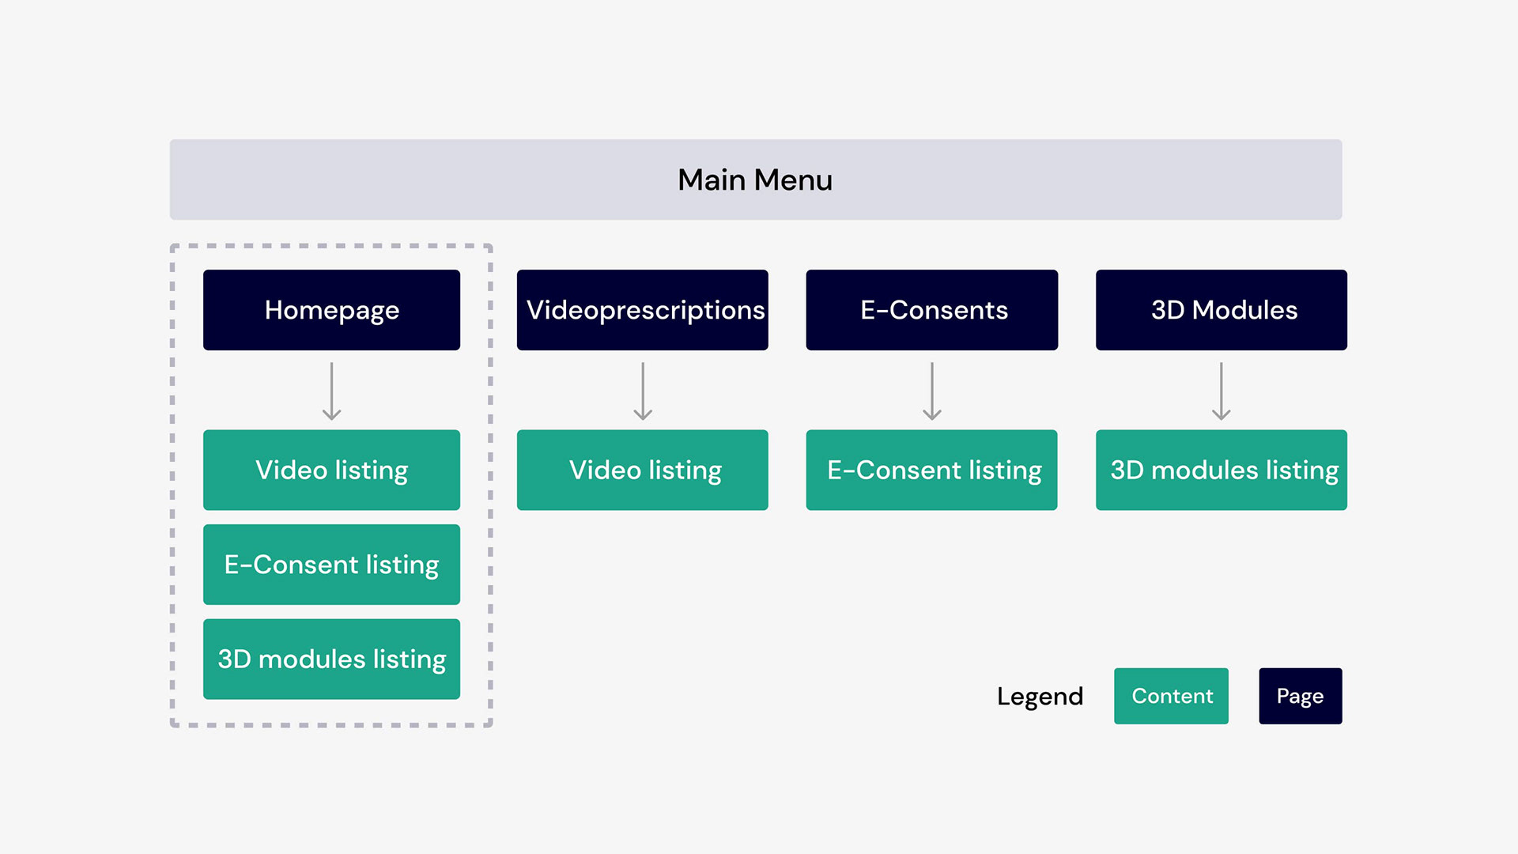Click the arrow below E-Consents
This screenshot has width=1518, height=854.
pyautogui.click(x=932, y=391)
